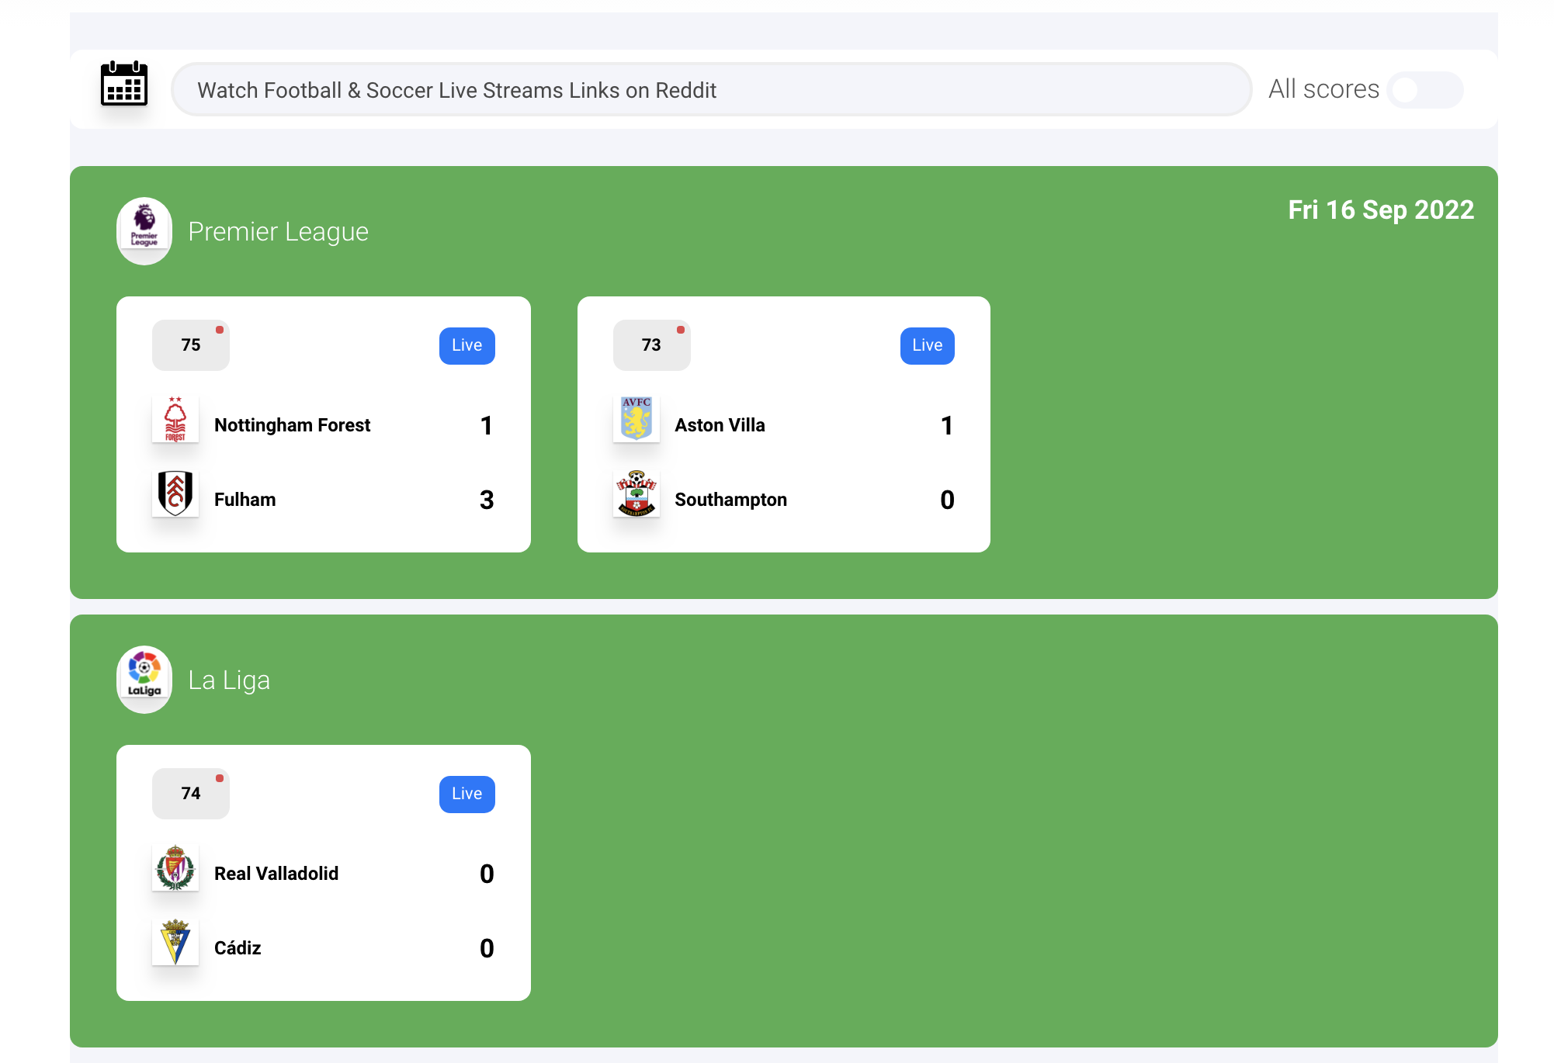Click the La Liga logo icon

(144, 678)
